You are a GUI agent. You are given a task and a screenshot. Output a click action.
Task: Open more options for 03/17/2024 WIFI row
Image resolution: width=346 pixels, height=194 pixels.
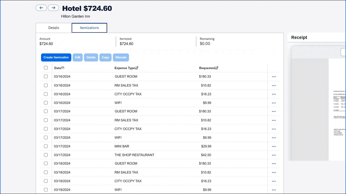point(274,138)
